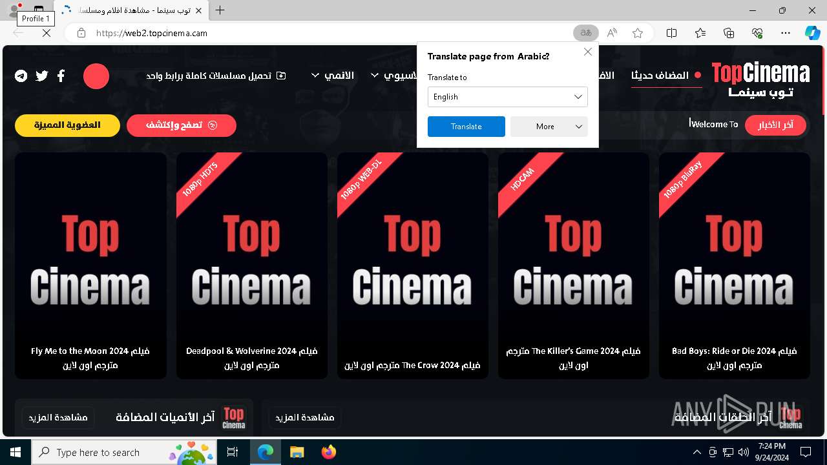
Task: Expand the اسيوي menu chevron
Action: coord(375,76)
